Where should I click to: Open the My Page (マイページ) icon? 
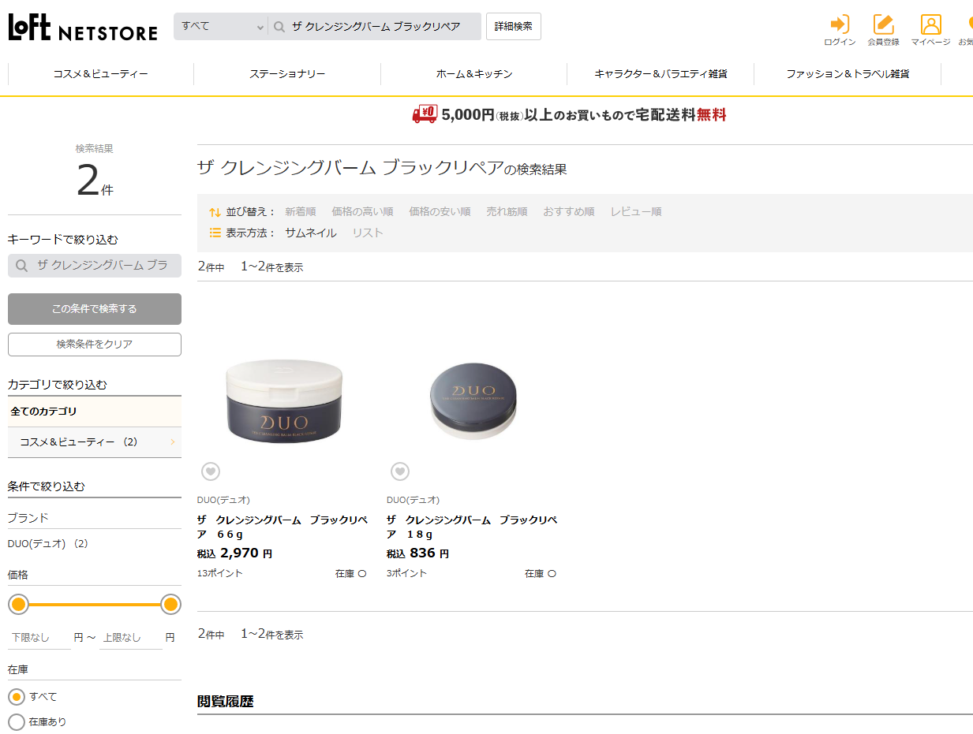[x=931, y=24]
